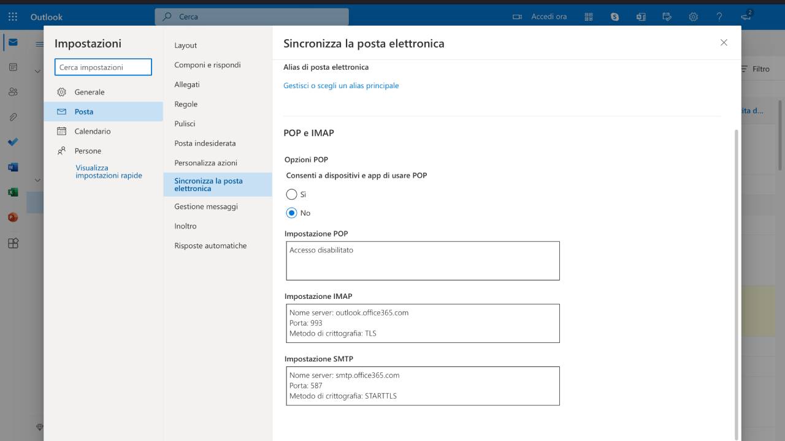Image resolution: width=785 pixels, height=441 pixels.
Task: Open the app launcher grid menu
Action: click(x=12, y=16)
